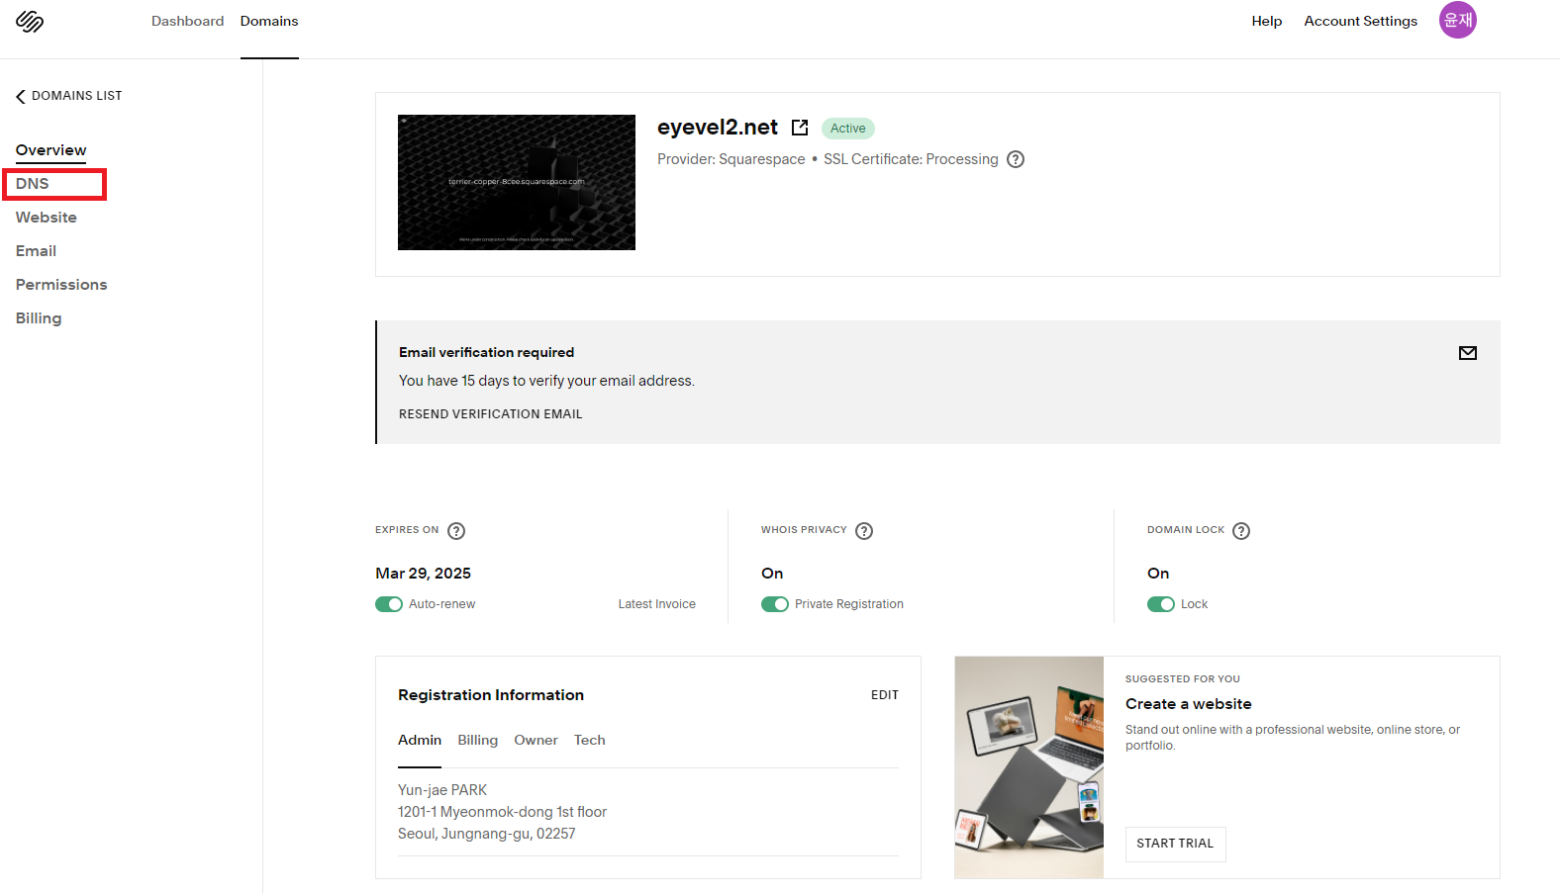This screenshot has height=893, width=1560.
Task: Click the Yun-jae PARK registrant name
Action: click(442, 790)
